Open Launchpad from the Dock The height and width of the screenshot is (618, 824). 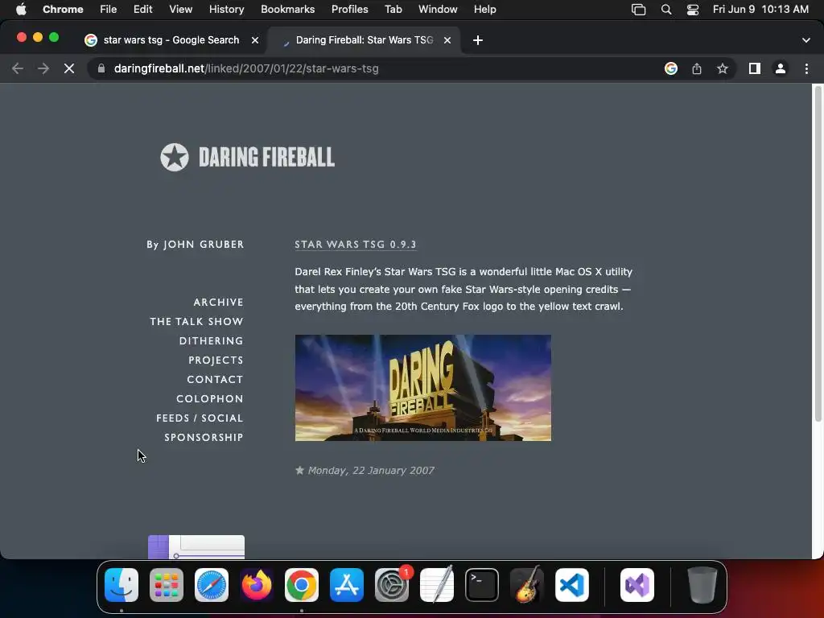click(167, 585)
